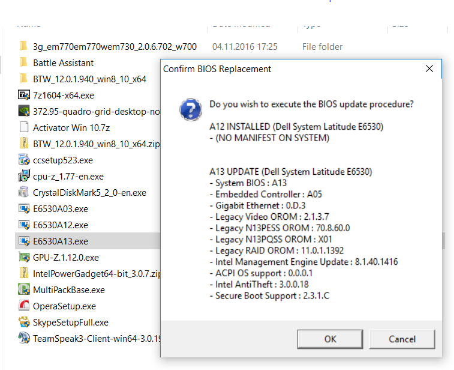Image resolution: width=454 pixels, height=370 pixels.
Task: Select file name GPU-Z.1.12.0.exe
Action: tap(66, 258)
